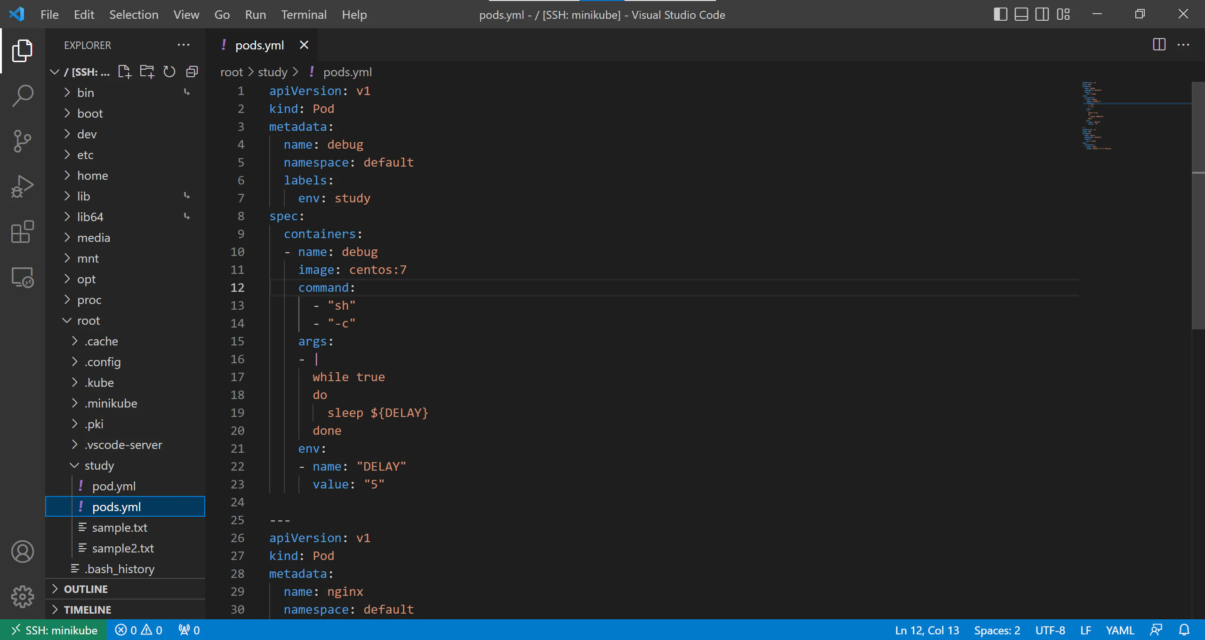The image size is (1205, 640).
Task: Open the Terminal menu
Action: point(304,15)
